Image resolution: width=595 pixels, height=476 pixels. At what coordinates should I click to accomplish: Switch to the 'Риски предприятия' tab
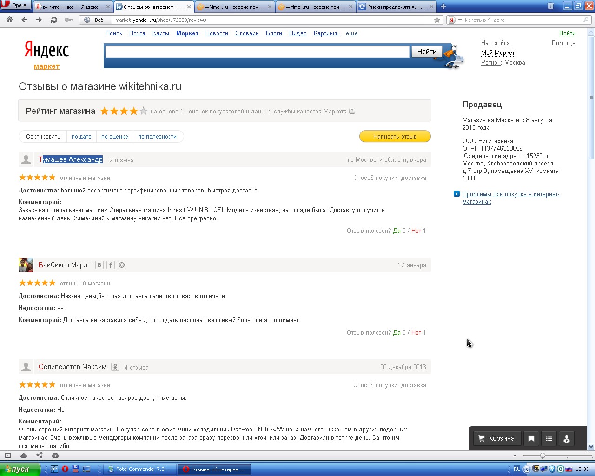[x=396, y=7]
